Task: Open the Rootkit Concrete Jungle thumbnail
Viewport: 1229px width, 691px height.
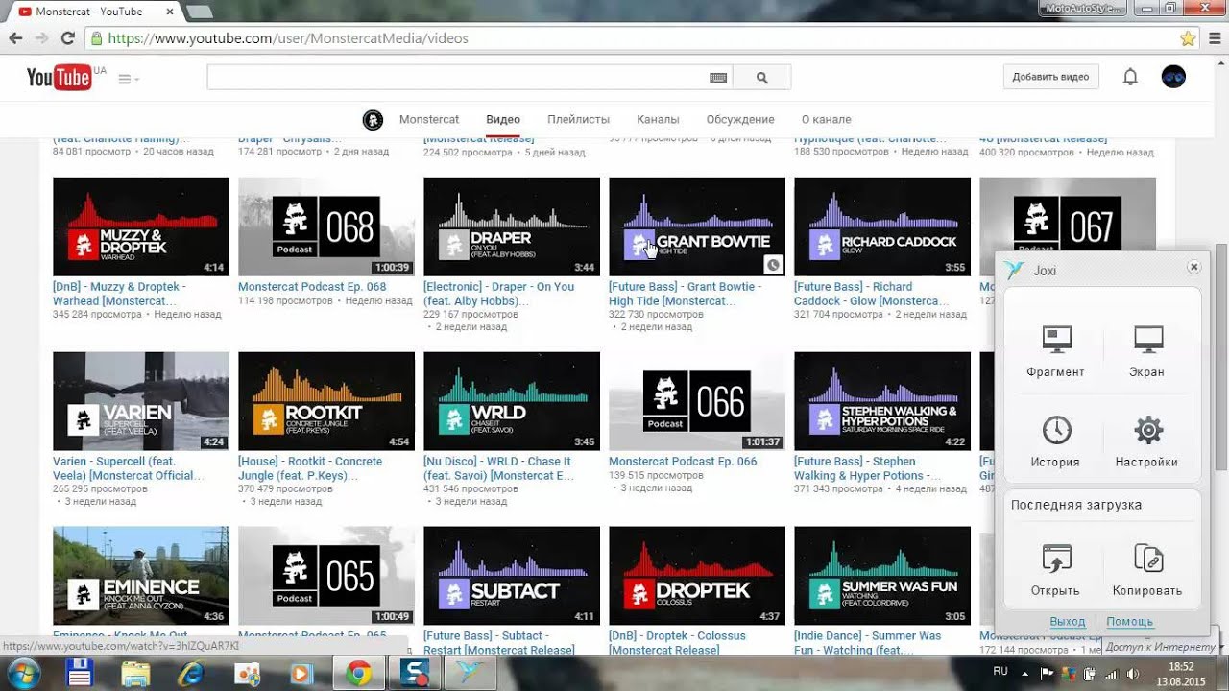Action: 326,401
